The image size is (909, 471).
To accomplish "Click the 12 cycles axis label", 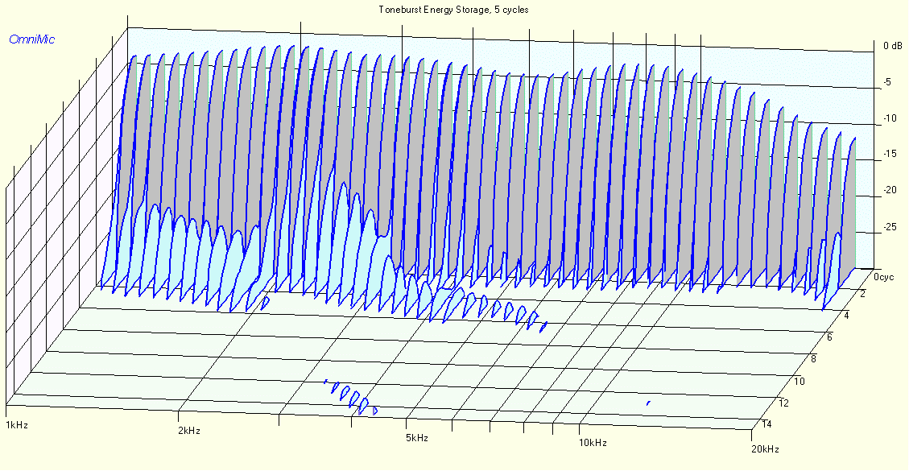I will point(783,403).
